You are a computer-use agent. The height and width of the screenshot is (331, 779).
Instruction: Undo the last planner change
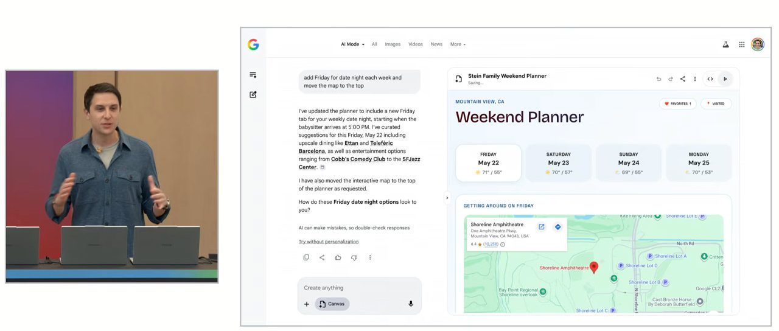[658, 79]
